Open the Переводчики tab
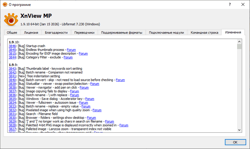This screenshot has height=149, width=250. pos(84,33)
